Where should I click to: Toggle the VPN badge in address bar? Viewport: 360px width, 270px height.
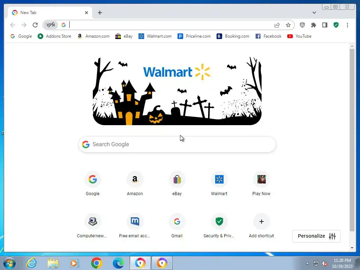pyautogui.click(x=51, y=25)
